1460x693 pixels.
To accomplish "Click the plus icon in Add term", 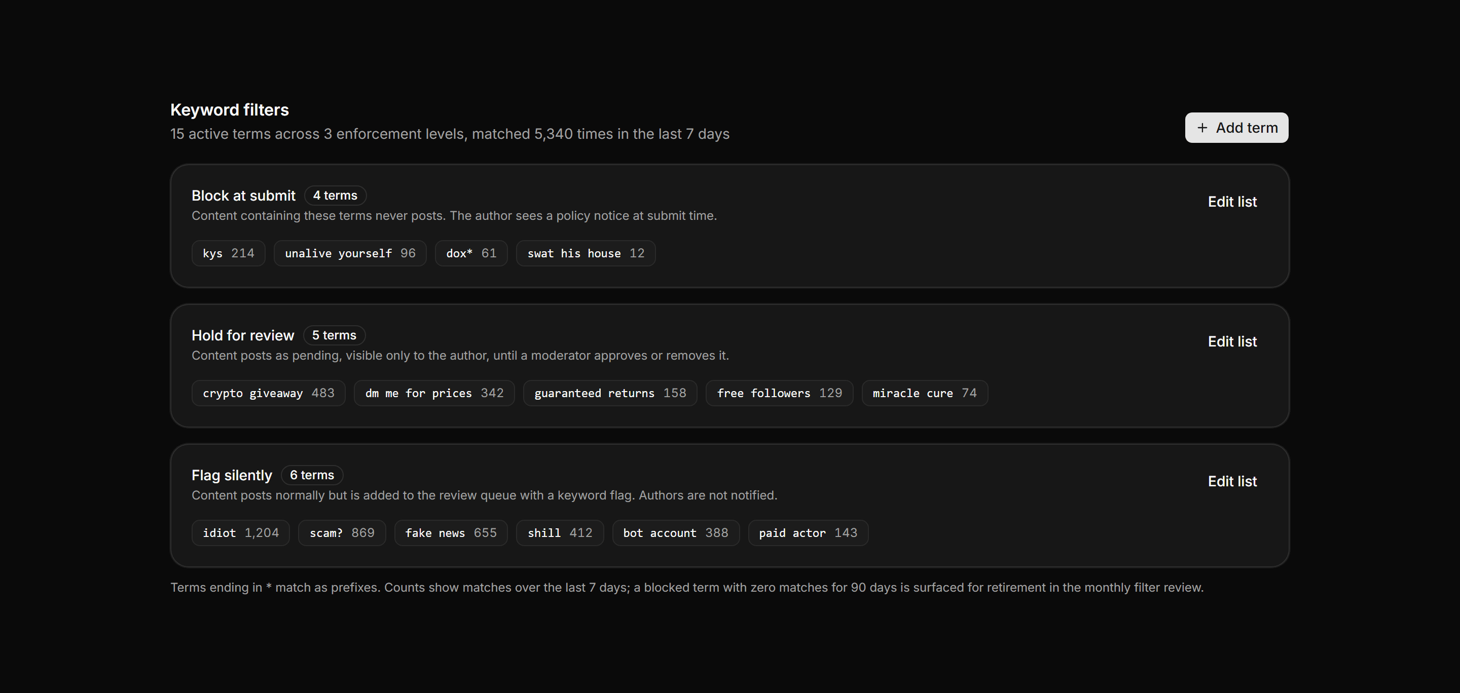I will click(1202, 128).
